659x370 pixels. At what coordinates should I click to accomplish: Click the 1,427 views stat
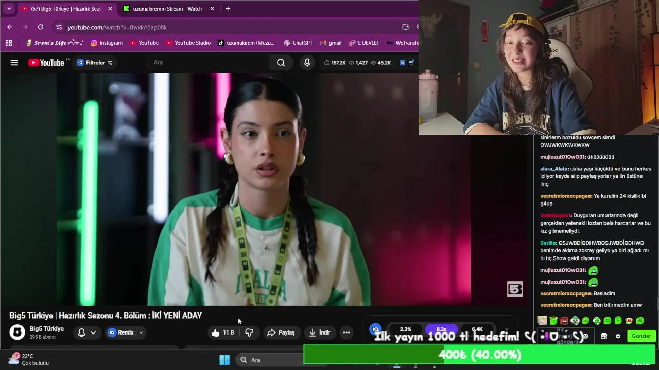358,63
